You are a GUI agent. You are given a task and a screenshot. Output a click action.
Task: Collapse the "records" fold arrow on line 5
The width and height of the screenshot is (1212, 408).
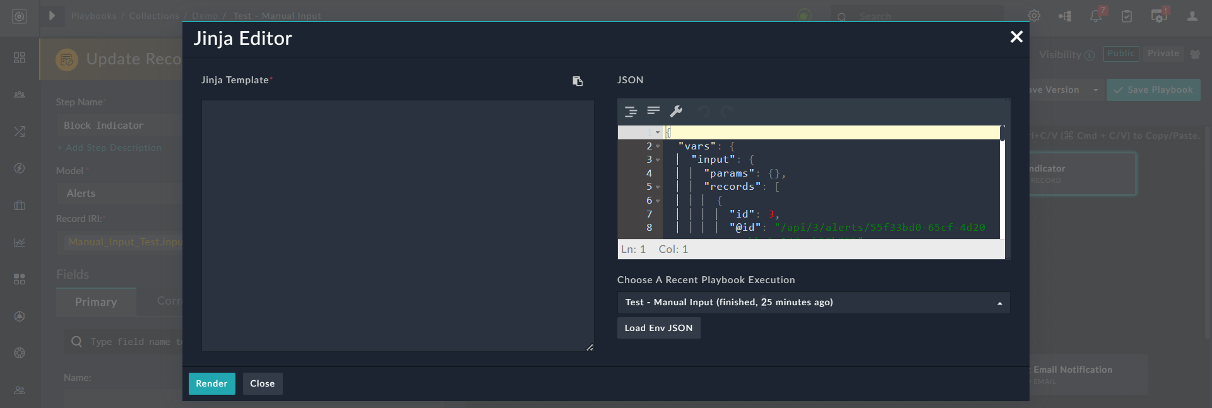coord(658,187)
